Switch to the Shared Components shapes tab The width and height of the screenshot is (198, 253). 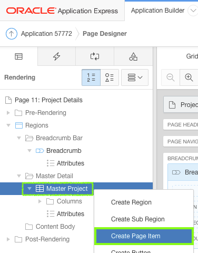(133, 56)
